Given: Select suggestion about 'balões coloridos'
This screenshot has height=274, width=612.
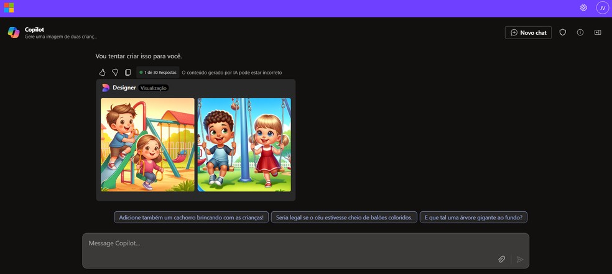Looking at the screenshot, I should (344, 217).
